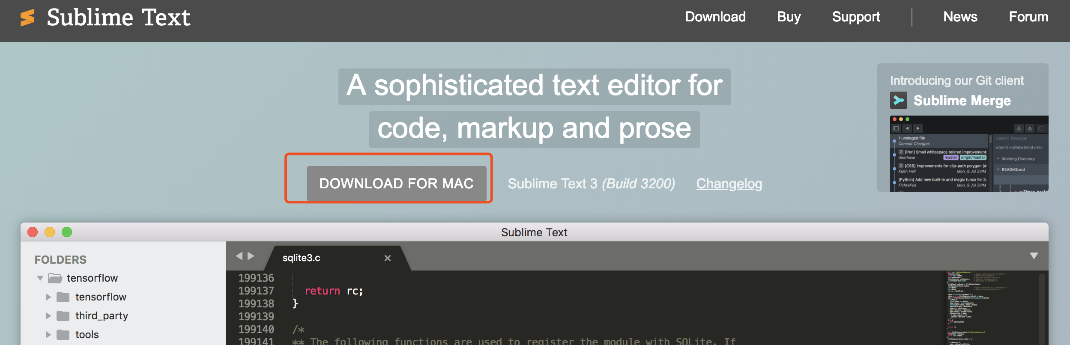Open the Support menu item
Viewport: 1070px width, 345px height.
coord(856,17)
